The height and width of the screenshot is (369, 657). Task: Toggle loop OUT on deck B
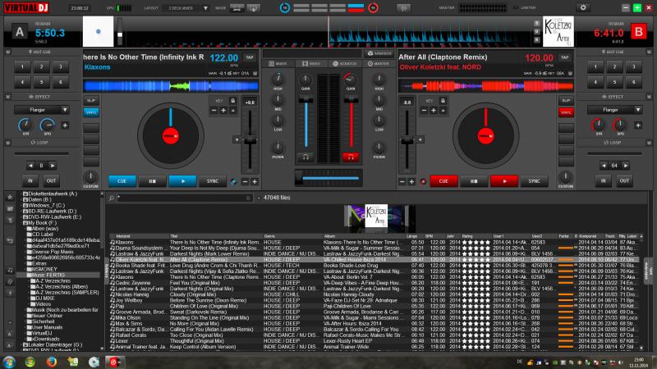(624, 180)
